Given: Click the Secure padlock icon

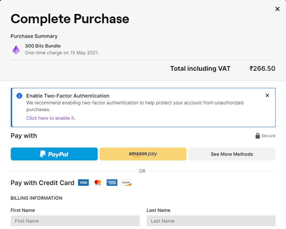Looking at the screenshot, I should (x=257, y=136).
